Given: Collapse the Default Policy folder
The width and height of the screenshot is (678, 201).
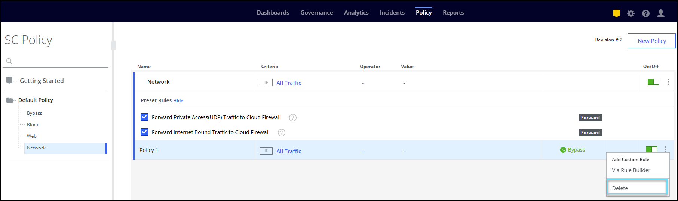Looking at the screenshot, I should coord(10,100).
